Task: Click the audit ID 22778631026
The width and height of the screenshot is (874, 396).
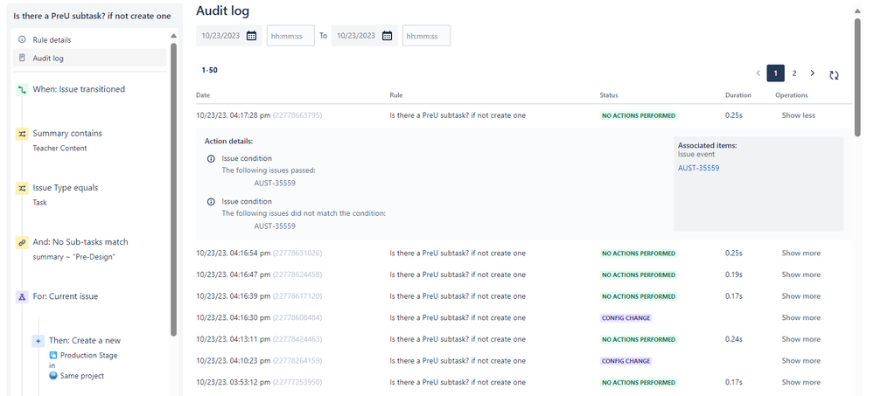Action: pyautogui.click(x=297, y=254)
